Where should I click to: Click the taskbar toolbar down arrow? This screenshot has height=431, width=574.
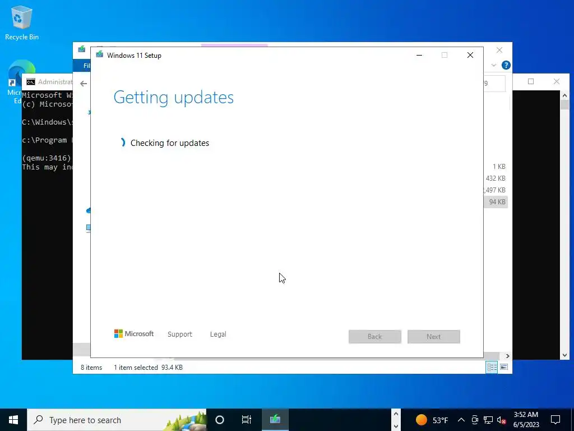coord(396,427)
